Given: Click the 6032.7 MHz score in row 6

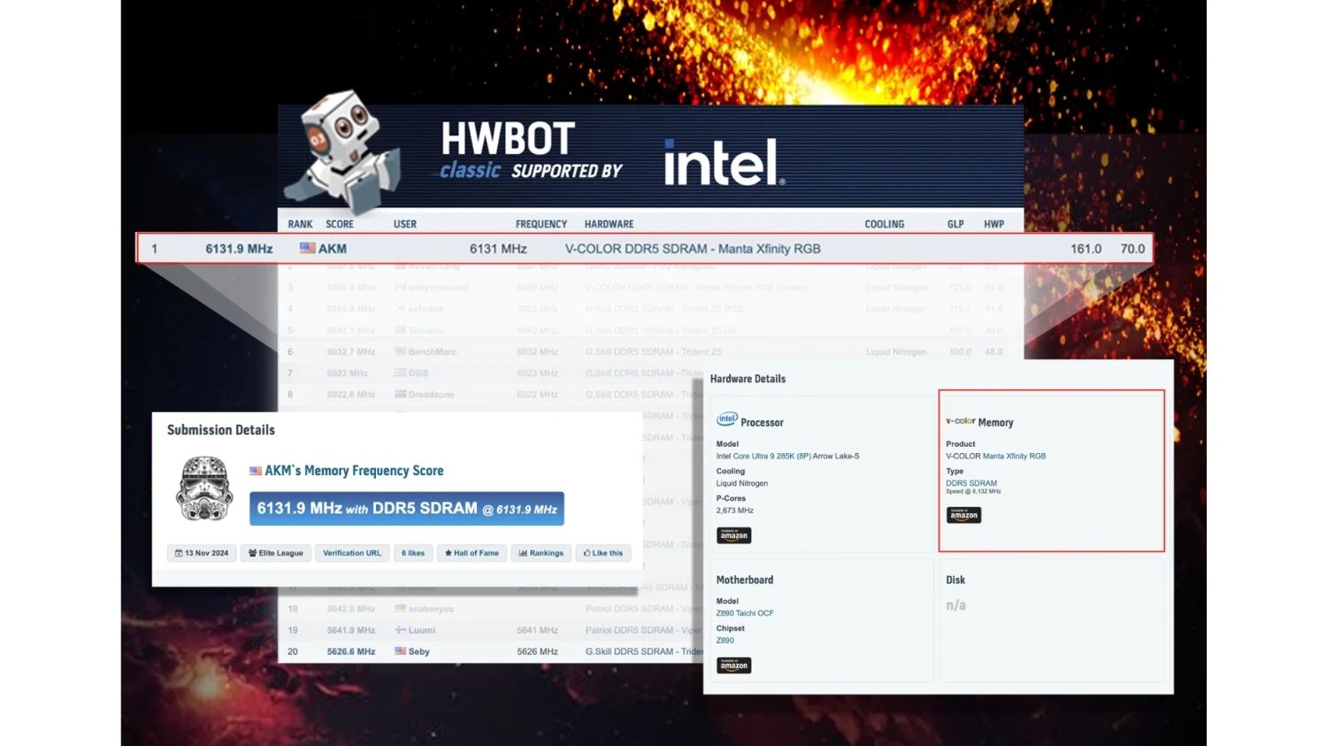Looking at the screenshot, I should pyautogui.click(x=351, y=351).
